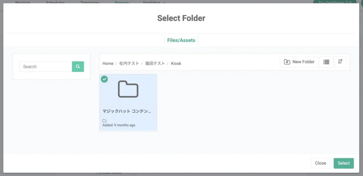
Task: Go to Home in the breadcrumb
Action: (108, 64)
